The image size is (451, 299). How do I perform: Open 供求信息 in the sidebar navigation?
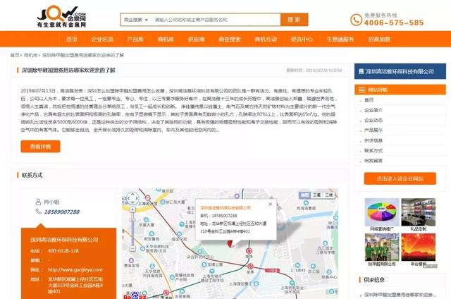tap(373, 140)
